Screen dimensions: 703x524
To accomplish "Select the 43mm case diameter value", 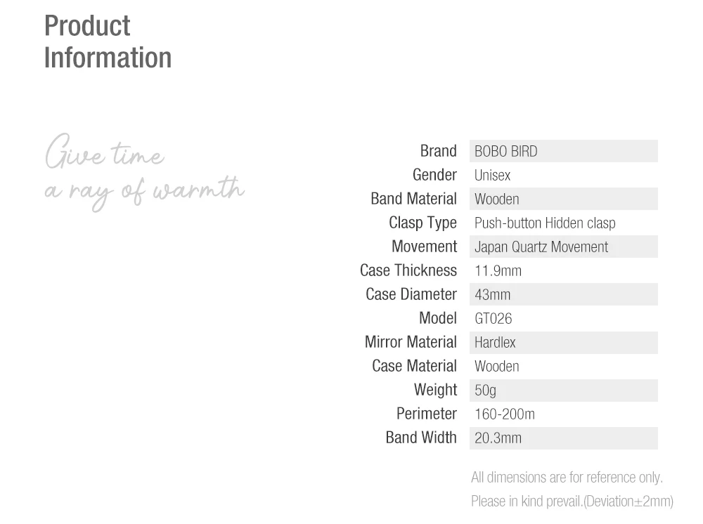I will [x=492, y=295].
